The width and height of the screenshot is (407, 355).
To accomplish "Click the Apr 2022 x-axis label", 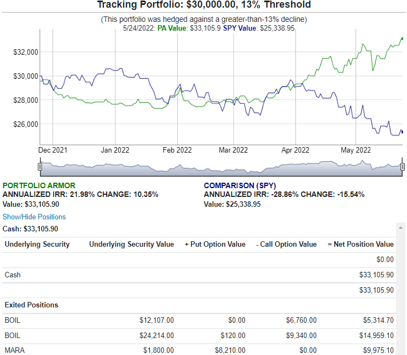I will tap(295, 149).
